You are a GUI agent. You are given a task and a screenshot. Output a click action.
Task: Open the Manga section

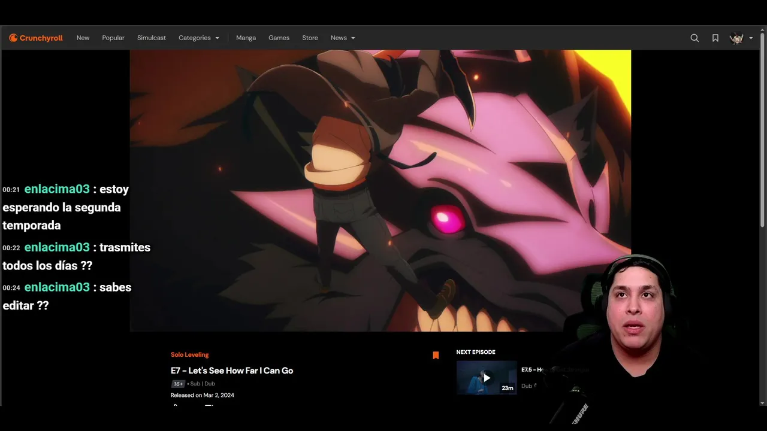pos(246,38)
